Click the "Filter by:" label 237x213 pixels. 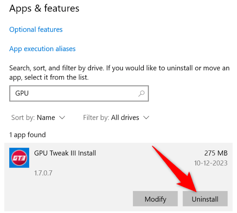pos(96,117)
